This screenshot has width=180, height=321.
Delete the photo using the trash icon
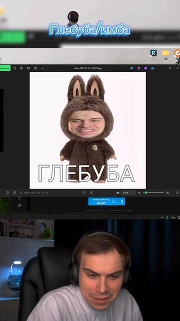click(x=21, y=68)
